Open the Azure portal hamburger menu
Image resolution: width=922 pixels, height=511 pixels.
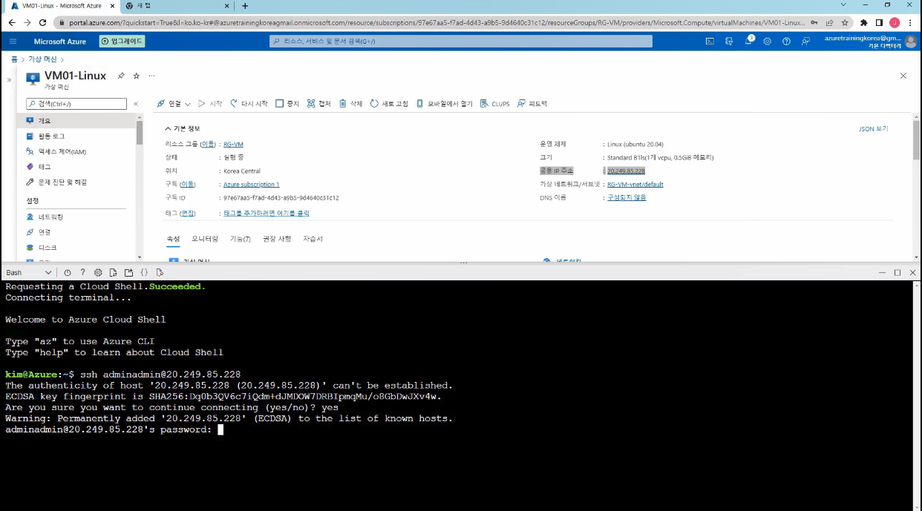(13, 42)
